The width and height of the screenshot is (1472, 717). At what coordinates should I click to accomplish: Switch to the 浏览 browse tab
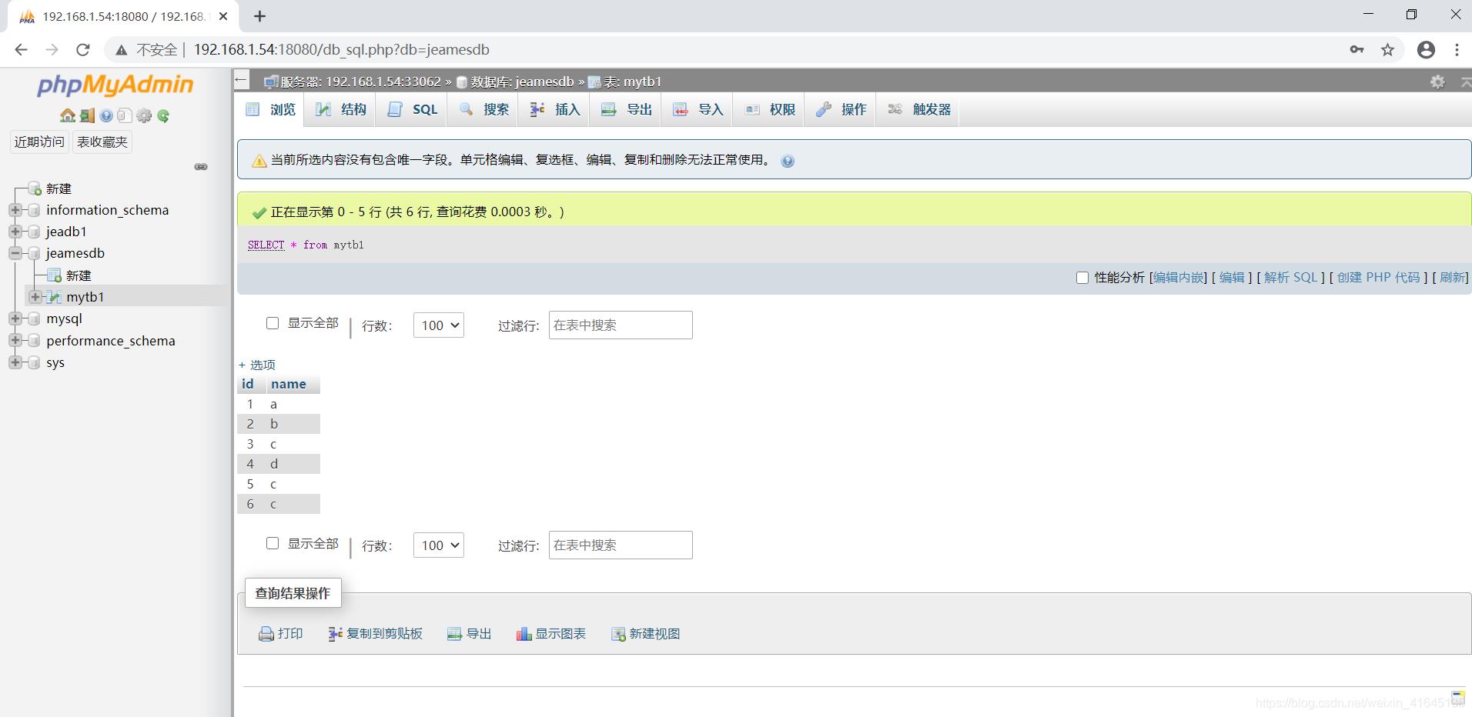coord(270,109)
